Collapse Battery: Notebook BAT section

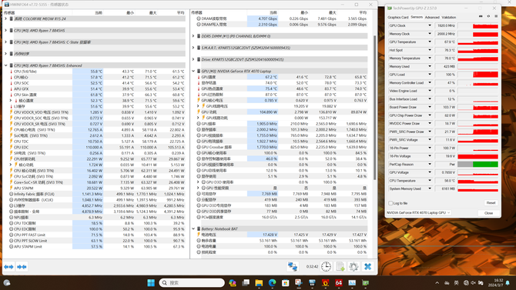193,228
